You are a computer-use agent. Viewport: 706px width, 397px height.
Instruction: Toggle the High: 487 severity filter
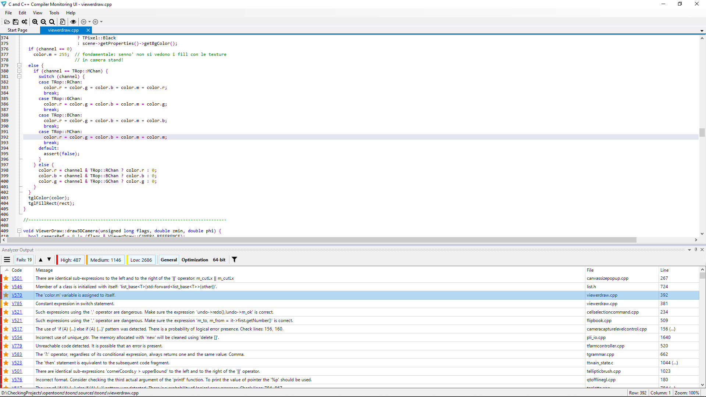point(71,260)
